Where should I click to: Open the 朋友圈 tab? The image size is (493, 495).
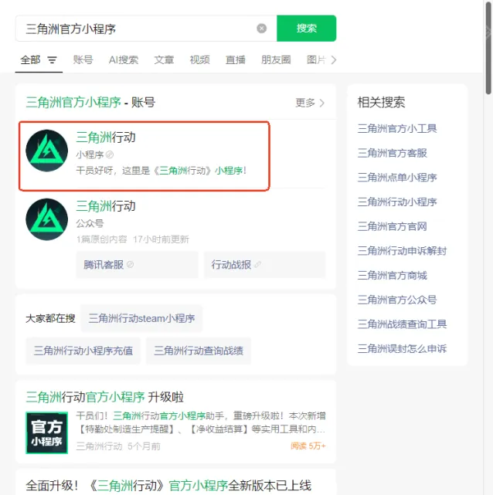pyautogui.click(x=276, y=59)
